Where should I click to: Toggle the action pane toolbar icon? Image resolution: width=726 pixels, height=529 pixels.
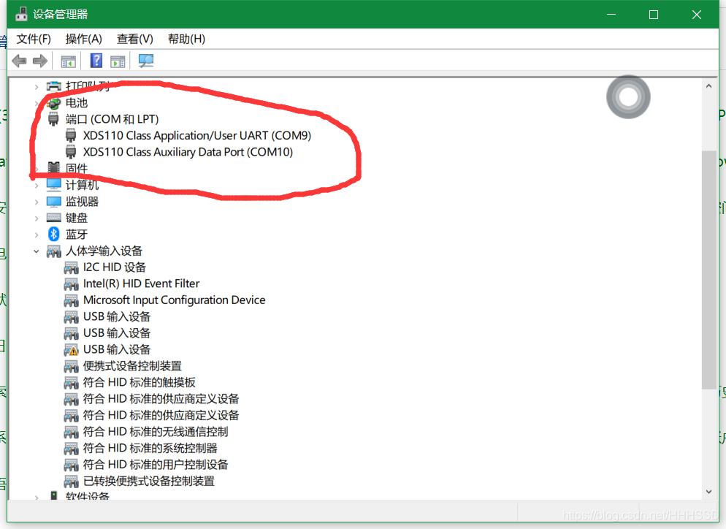click(x=118, y=61)
